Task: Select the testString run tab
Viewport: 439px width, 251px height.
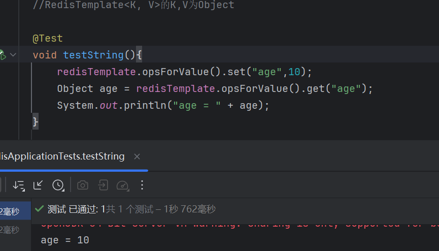Action: [x=62, y=156]
